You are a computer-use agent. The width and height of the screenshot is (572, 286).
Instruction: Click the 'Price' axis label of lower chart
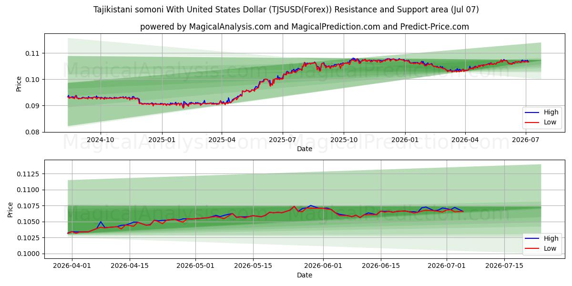click(x=10, y=209)
